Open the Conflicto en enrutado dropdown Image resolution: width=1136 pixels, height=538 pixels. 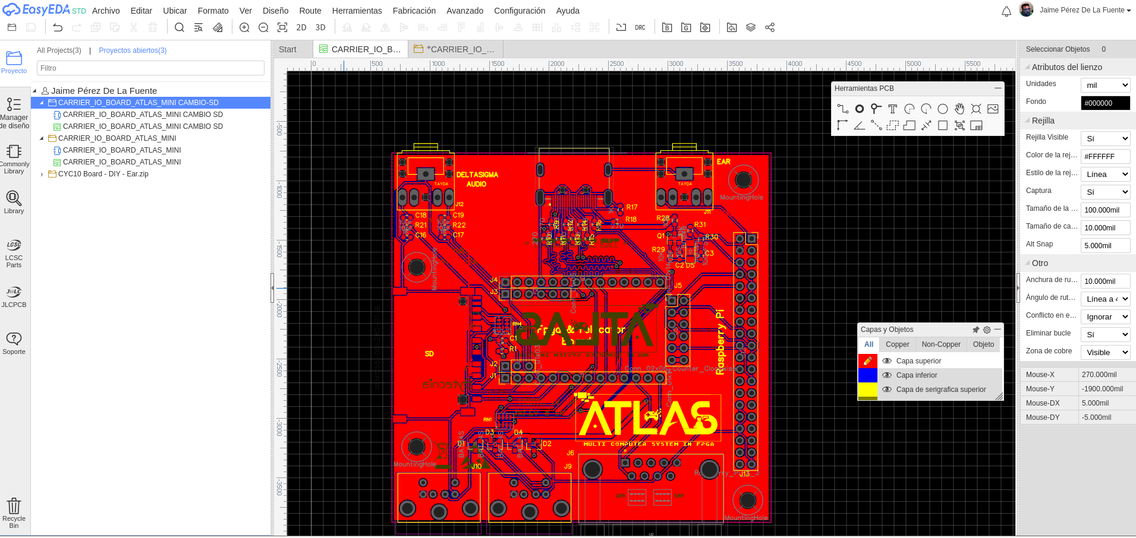(1105, 317)
